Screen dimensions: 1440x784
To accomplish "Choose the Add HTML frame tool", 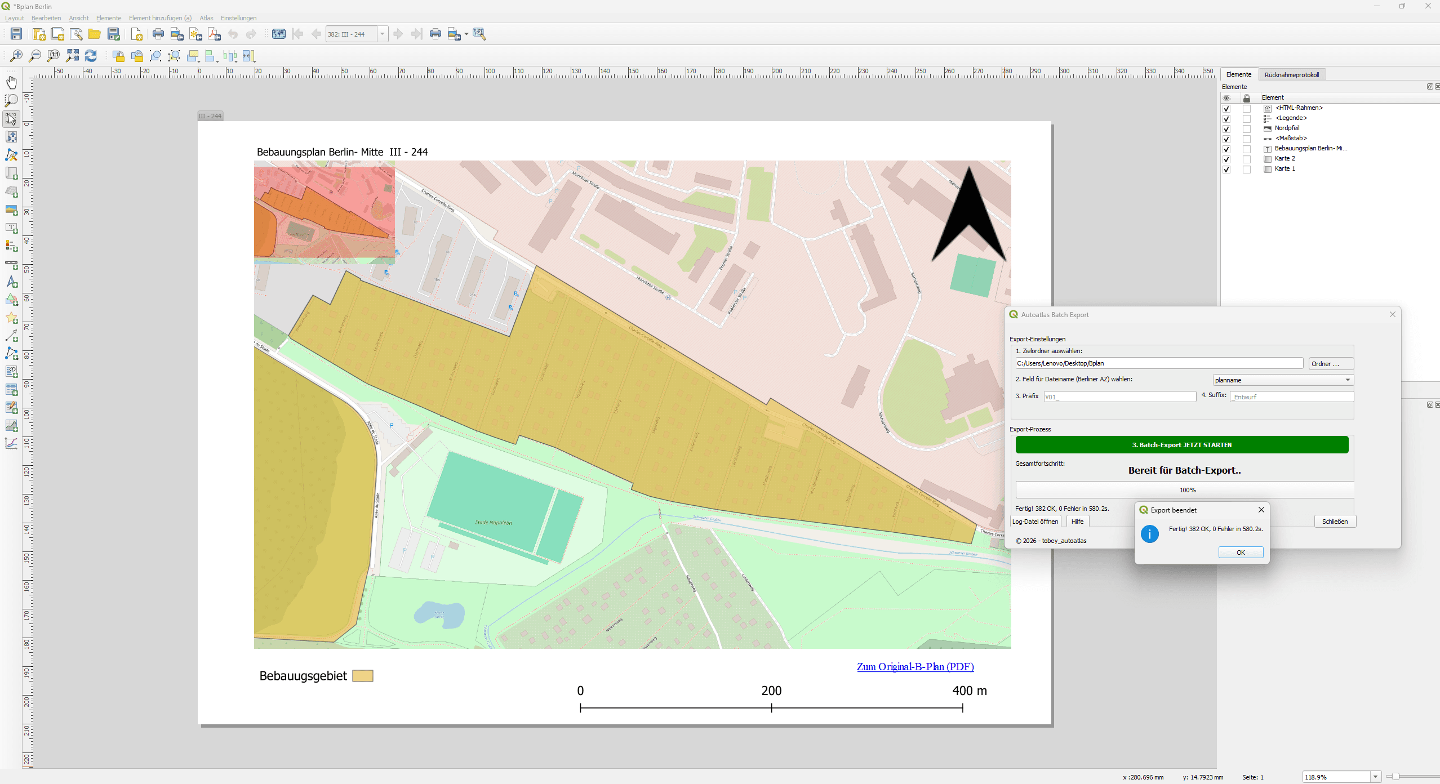I will coord(11,372).
